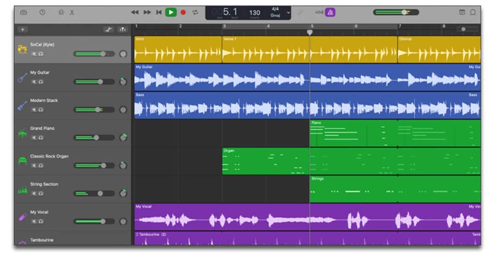Click the 4/4 time signature
The height and width of the screenshot is (254, 495).
point(275,9)
